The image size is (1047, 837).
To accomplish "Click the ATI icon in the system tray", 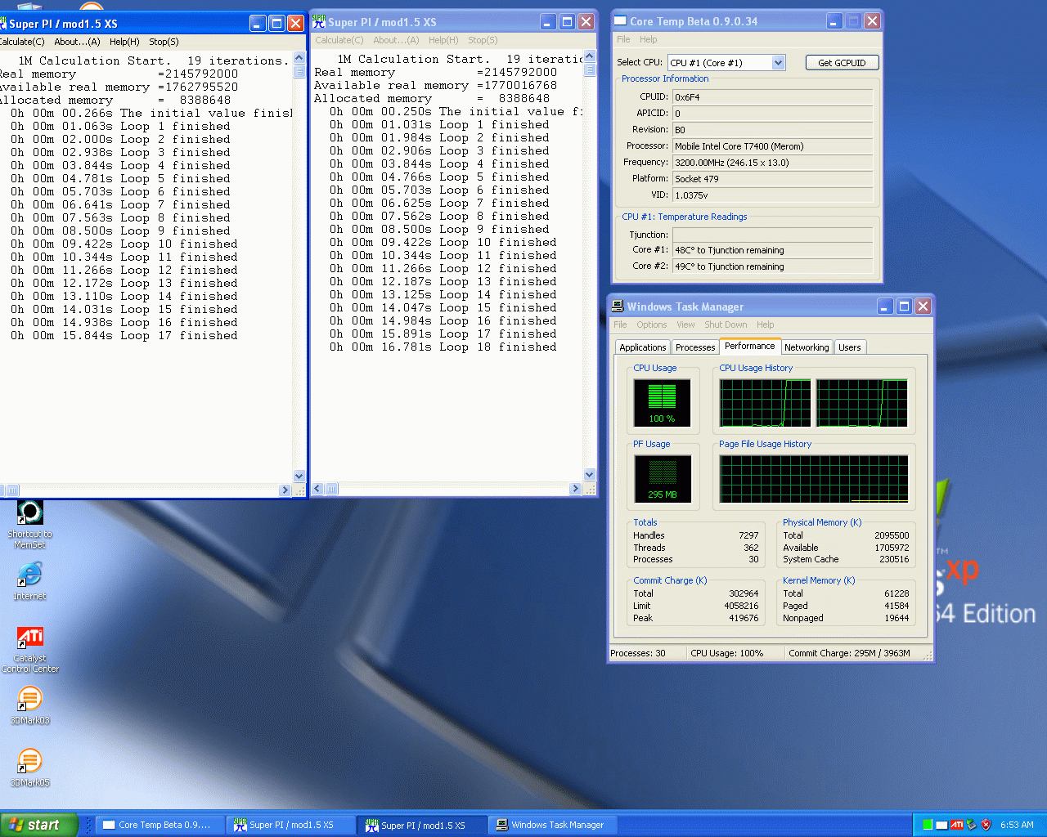I will [957, 824].
